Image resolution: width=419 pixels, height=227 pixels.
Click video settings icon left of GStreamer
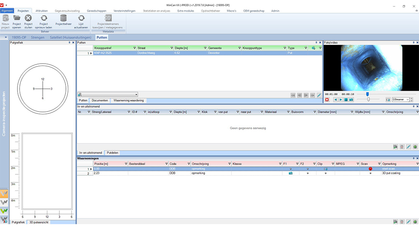[x=388, y=100]
